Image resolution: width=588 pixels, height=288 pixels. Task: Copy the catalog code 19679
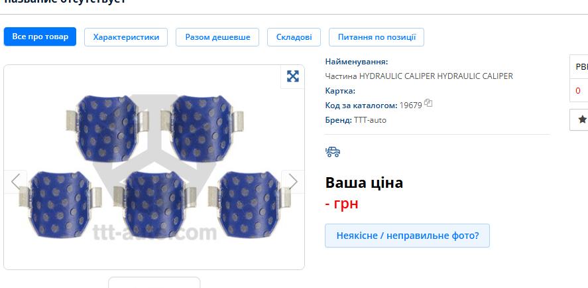coord(428,104)
